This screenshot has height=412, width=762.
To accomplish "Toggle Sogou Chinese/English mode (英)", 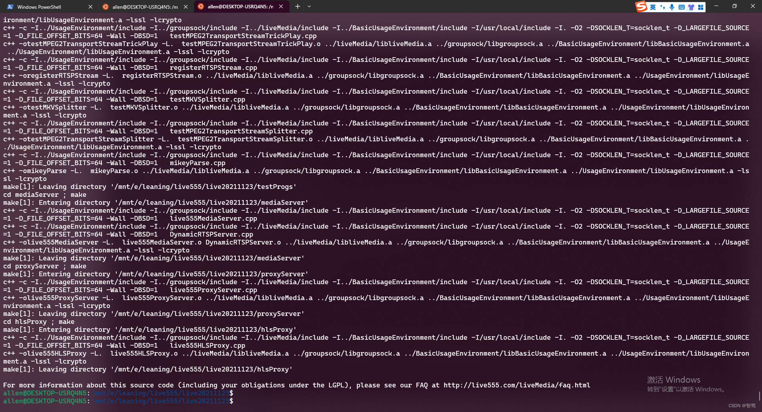I will pyautogui.click(x=653, y=7).
